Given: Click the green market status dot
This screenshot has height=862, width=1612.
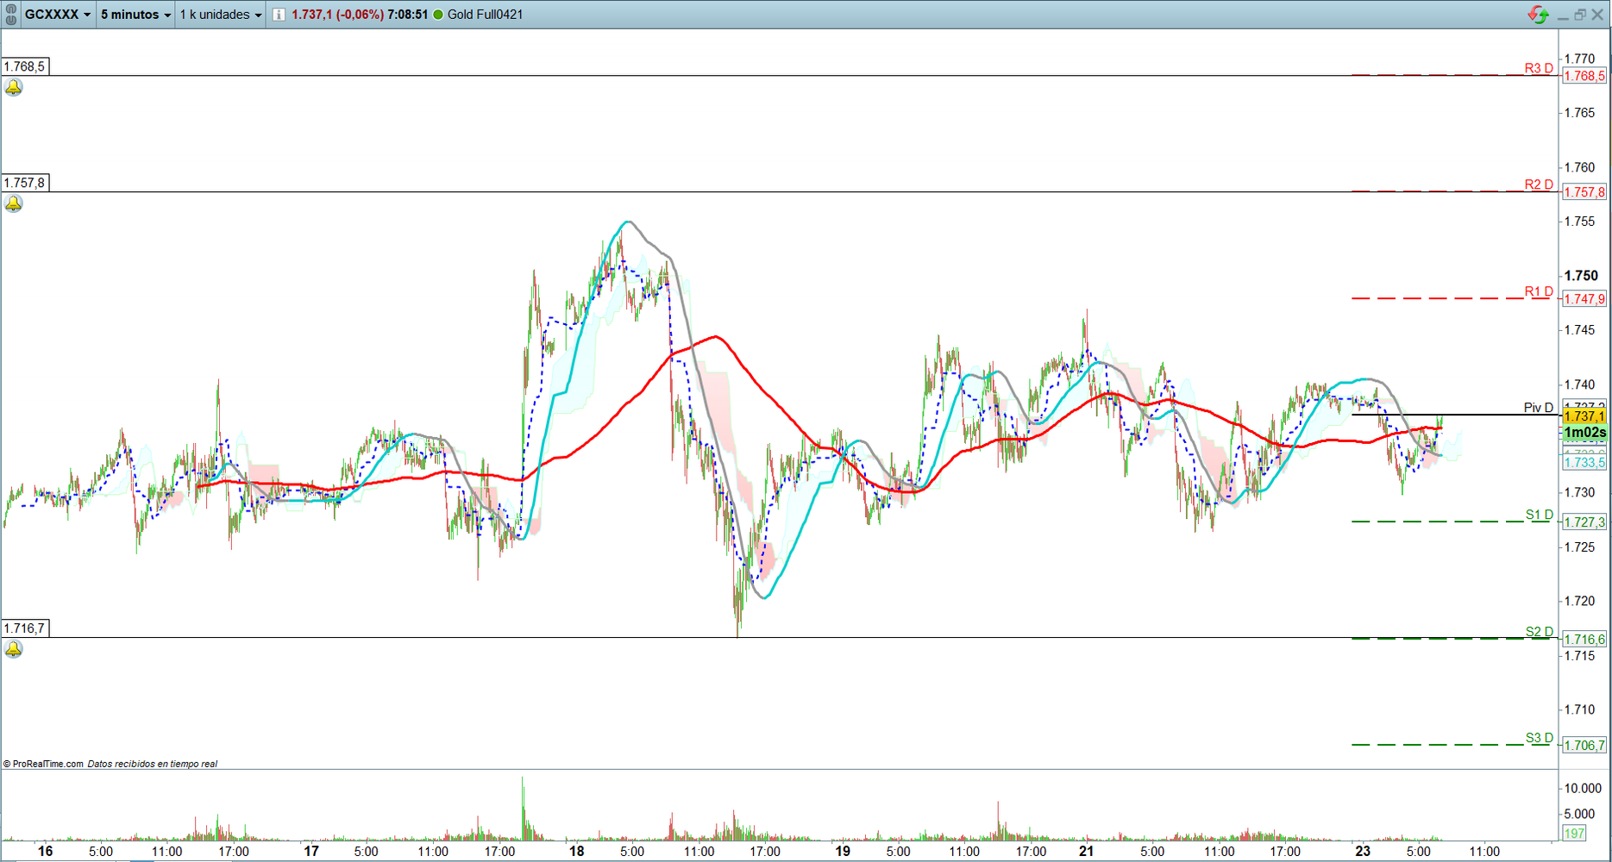Looking at the screenshot, I should point(438,15).
